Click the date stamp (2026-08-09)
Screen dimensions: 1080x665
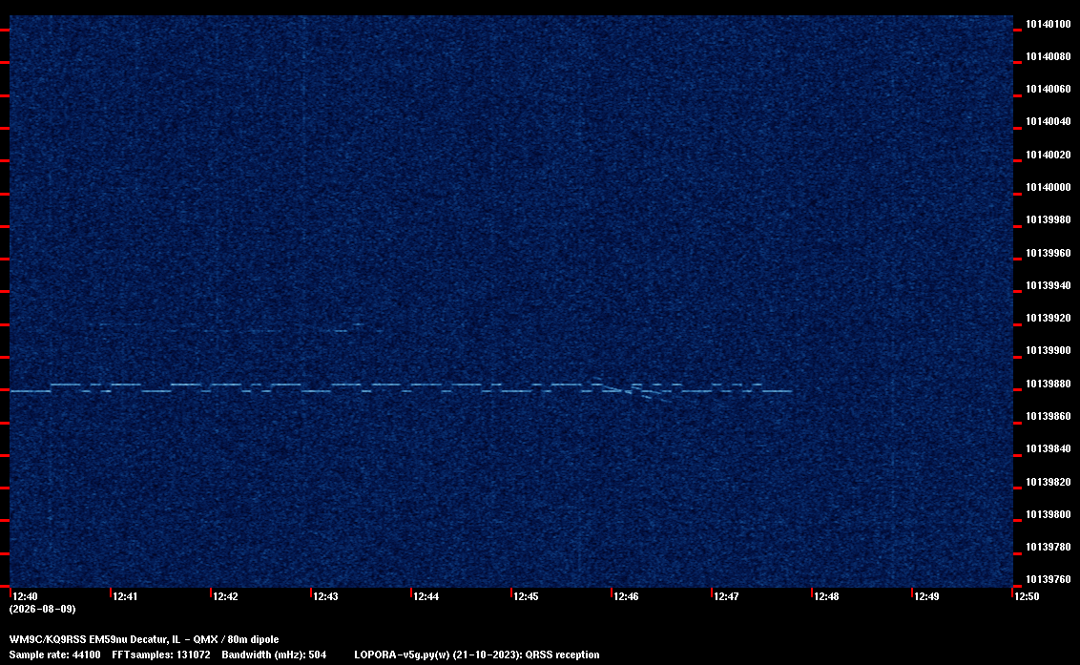[42, 609]
